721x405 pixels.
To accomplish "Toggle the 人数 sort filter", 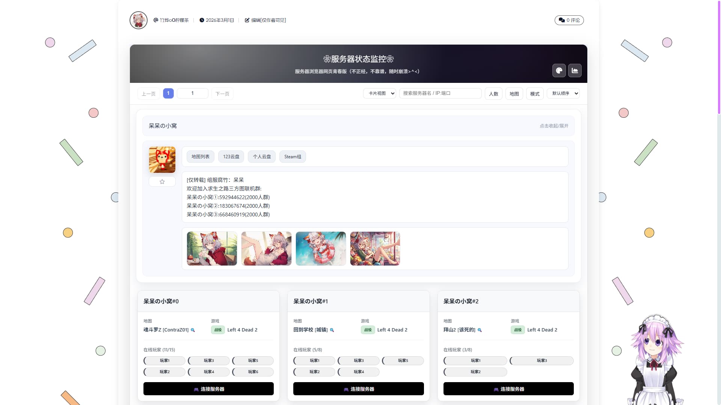I will [493, 93].
